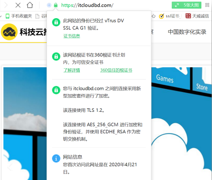Screen dimensions: 212x180
Task: Open the 360信任的根证书 link
Action: pyautogui.click(x=116, y=70)
